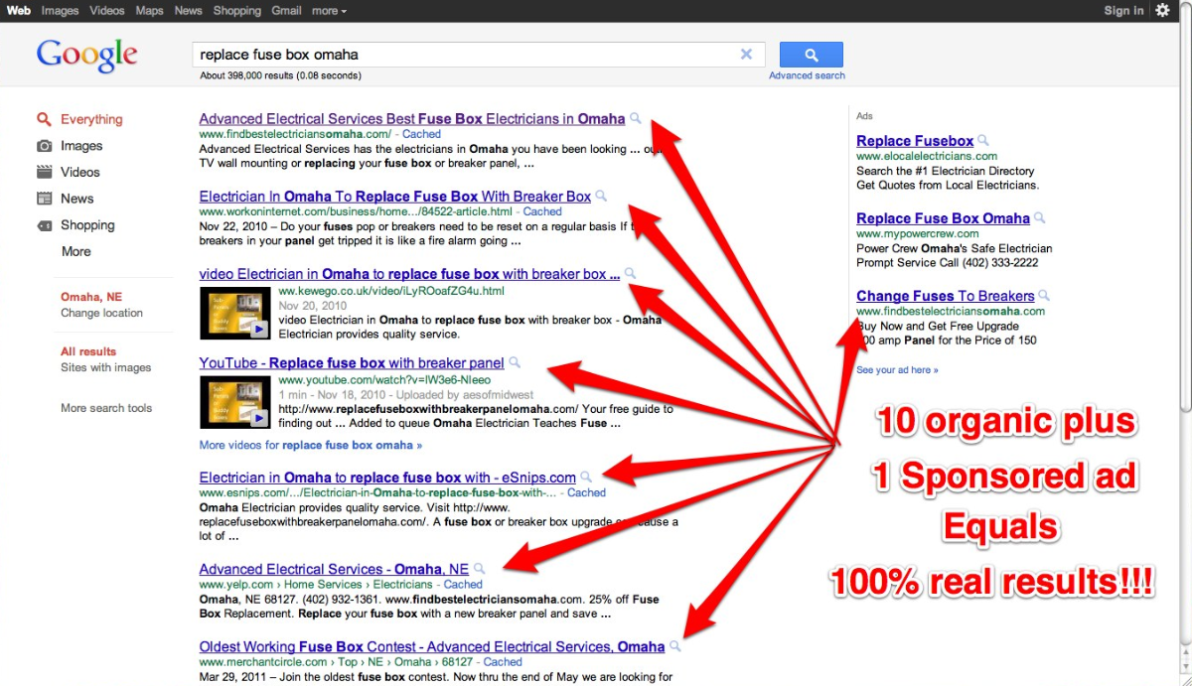This screenshot has width=1192, height=686.
Task: Click 'Change location' in the sidebar
Action: [101, 314]
